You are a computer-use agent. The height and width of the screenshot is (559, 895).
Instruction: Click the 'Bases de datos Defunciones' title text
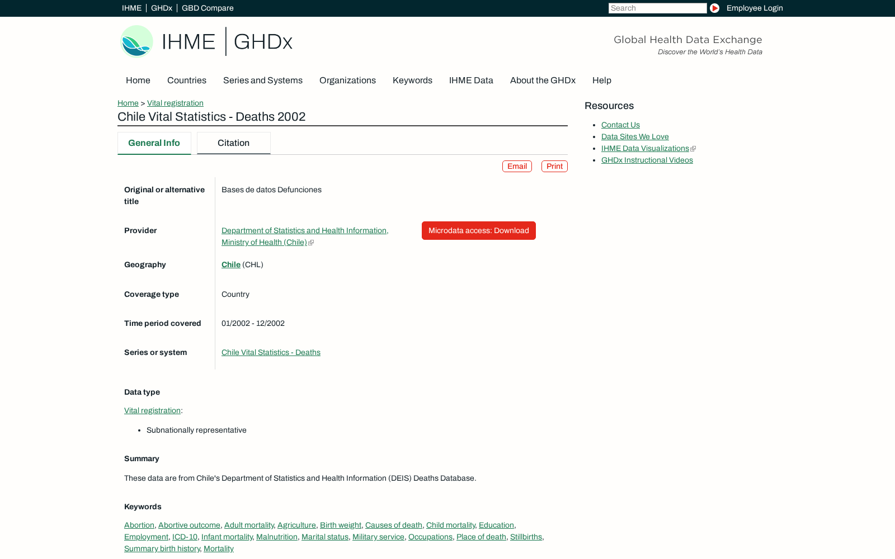(271, 190)
